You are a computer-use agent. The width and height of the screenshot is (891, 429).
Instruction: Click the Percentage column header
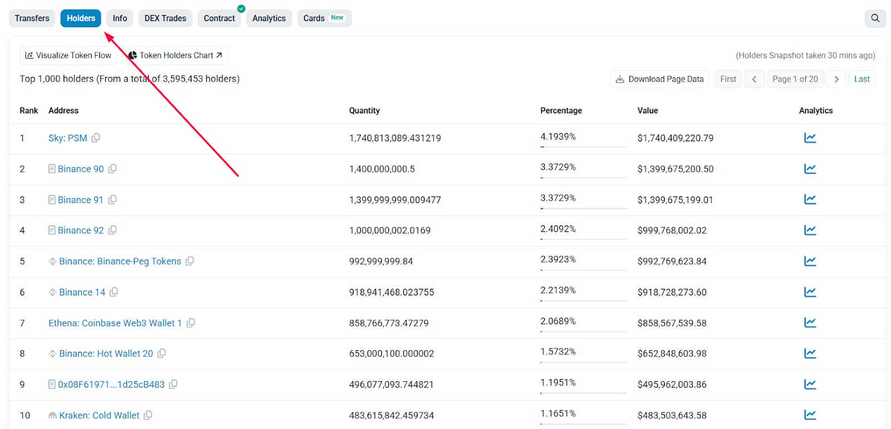coord(561,110)
